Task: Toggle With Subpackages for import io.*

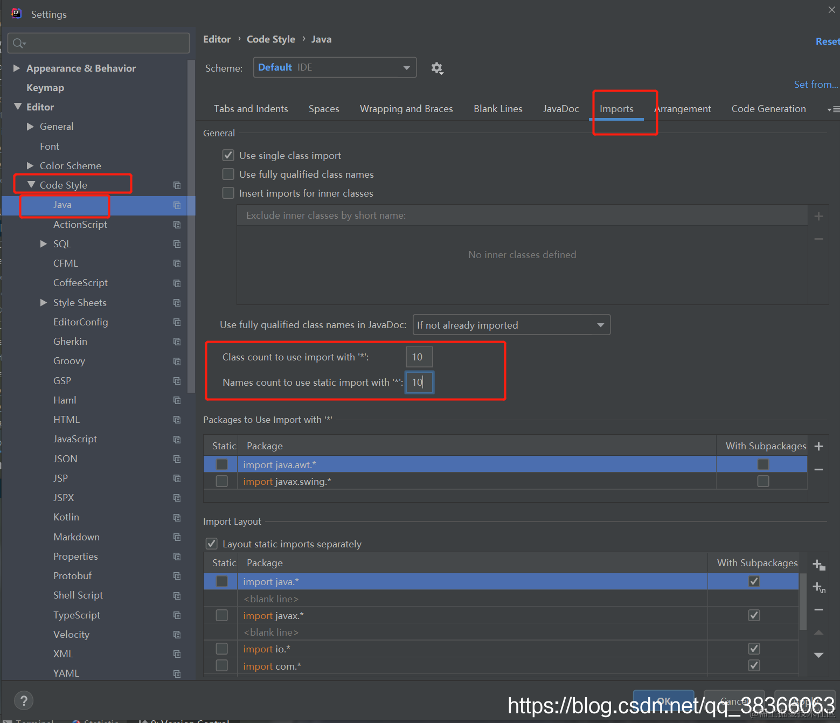Action: point(754,649)
